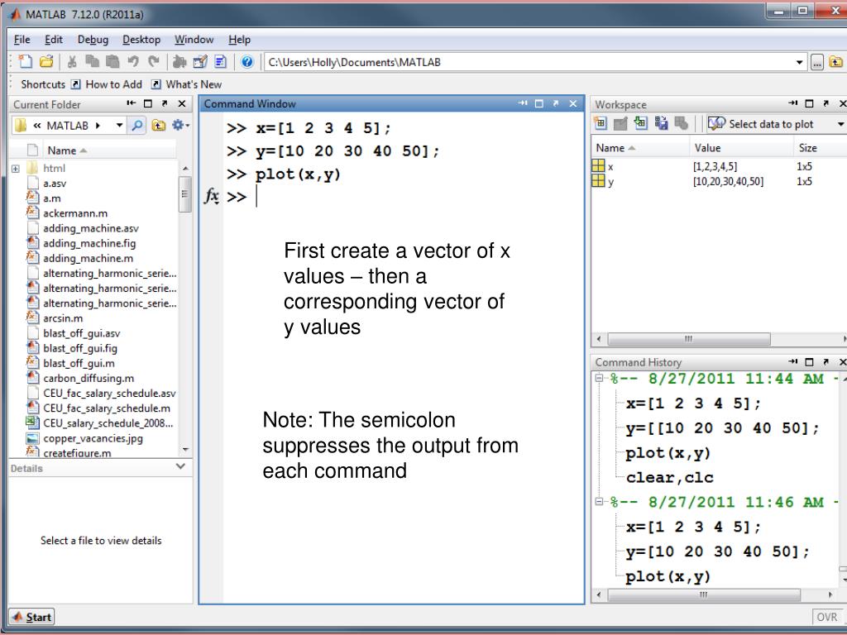
Task: Click the What's New shortcut
Action: coord(186,84)
